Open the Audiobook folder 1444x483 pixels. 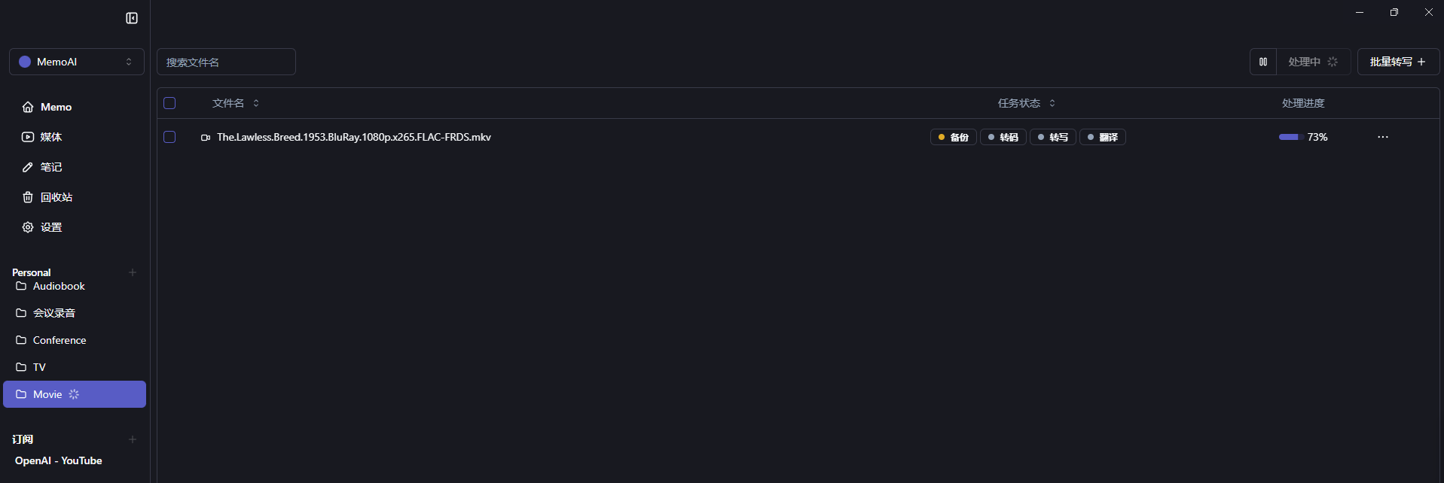coord(59,286)
